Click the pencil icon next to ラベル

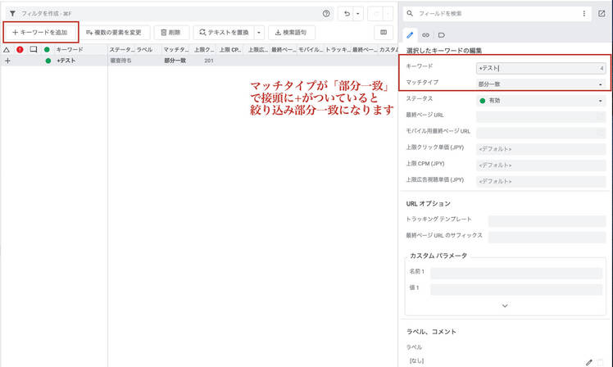[588, 361]
